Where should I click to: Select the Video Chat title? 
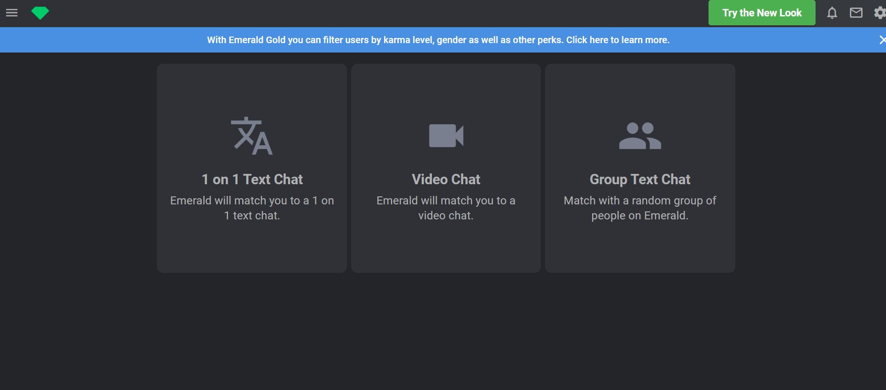(x=446, y=179)
